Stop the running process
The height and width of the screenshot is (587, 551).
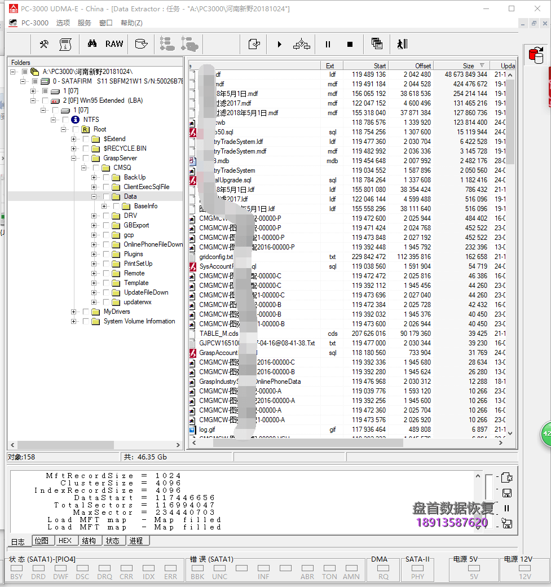(350, 45)
